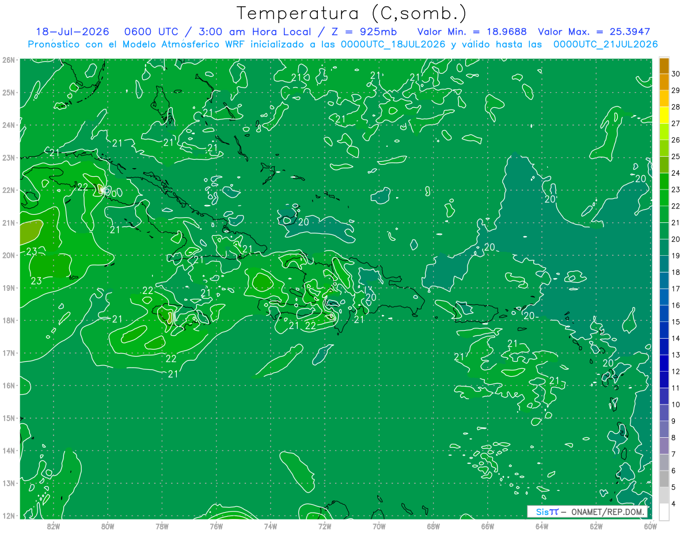Click the '64W' longitude axis label
This screenshot has width=691, height=534.
point(542,526)
